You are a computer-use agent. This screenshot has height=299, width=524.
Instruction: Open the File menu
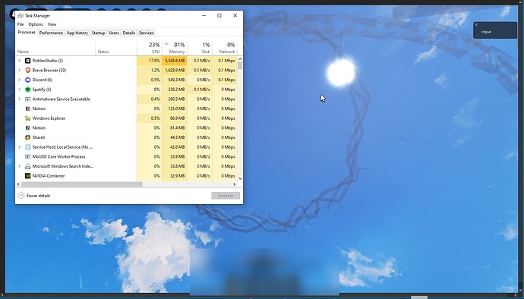click(x=21, y=24)
